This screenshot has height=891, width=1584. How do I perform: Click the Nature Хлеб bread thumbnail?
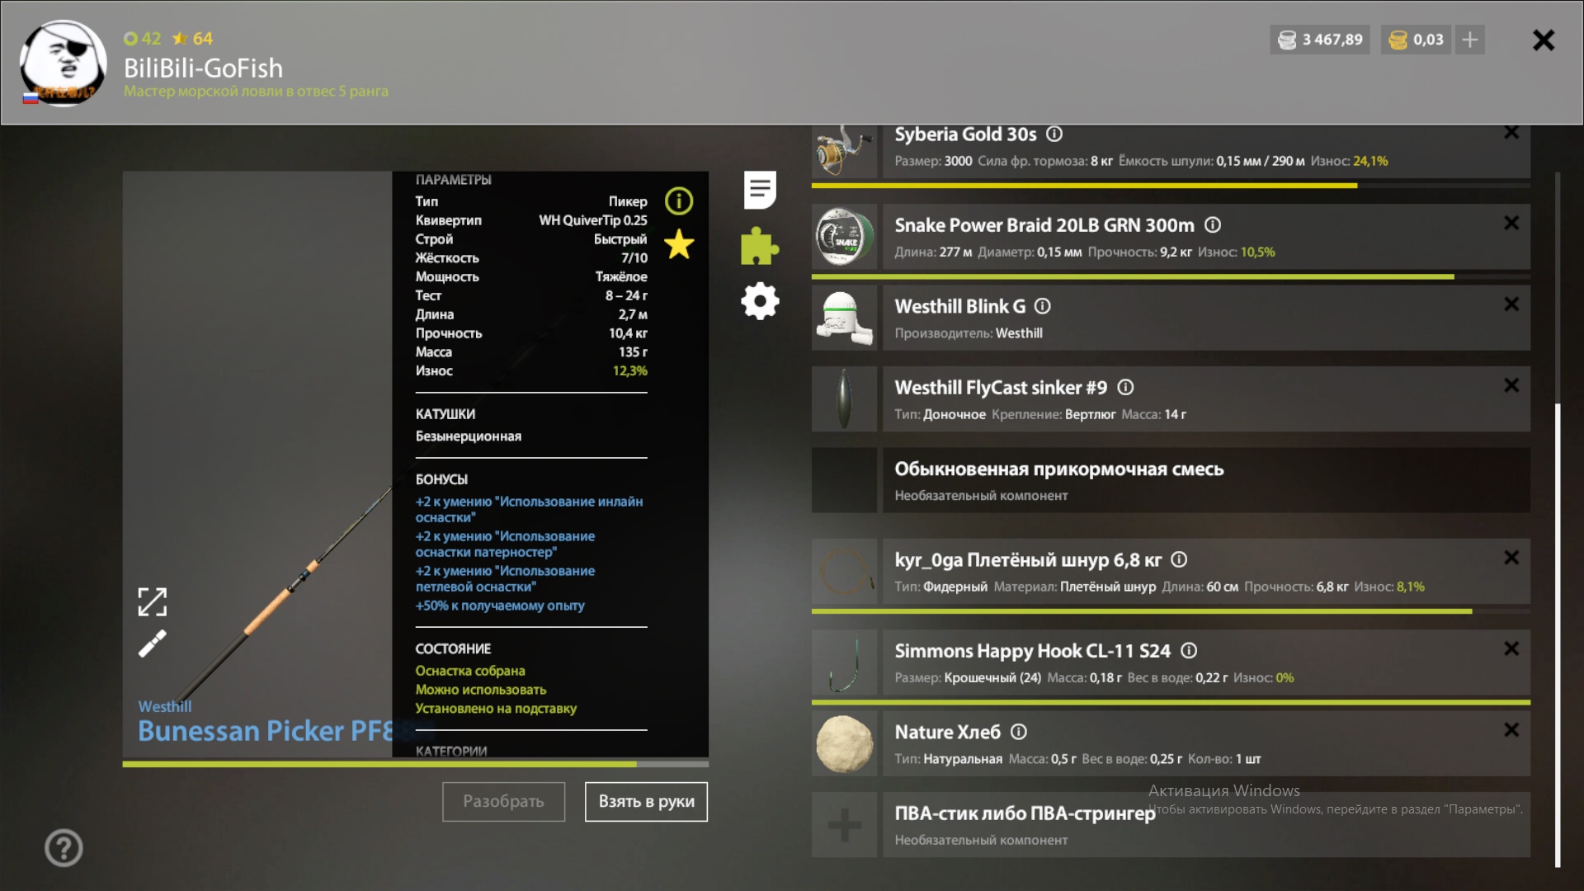(844, 743)
